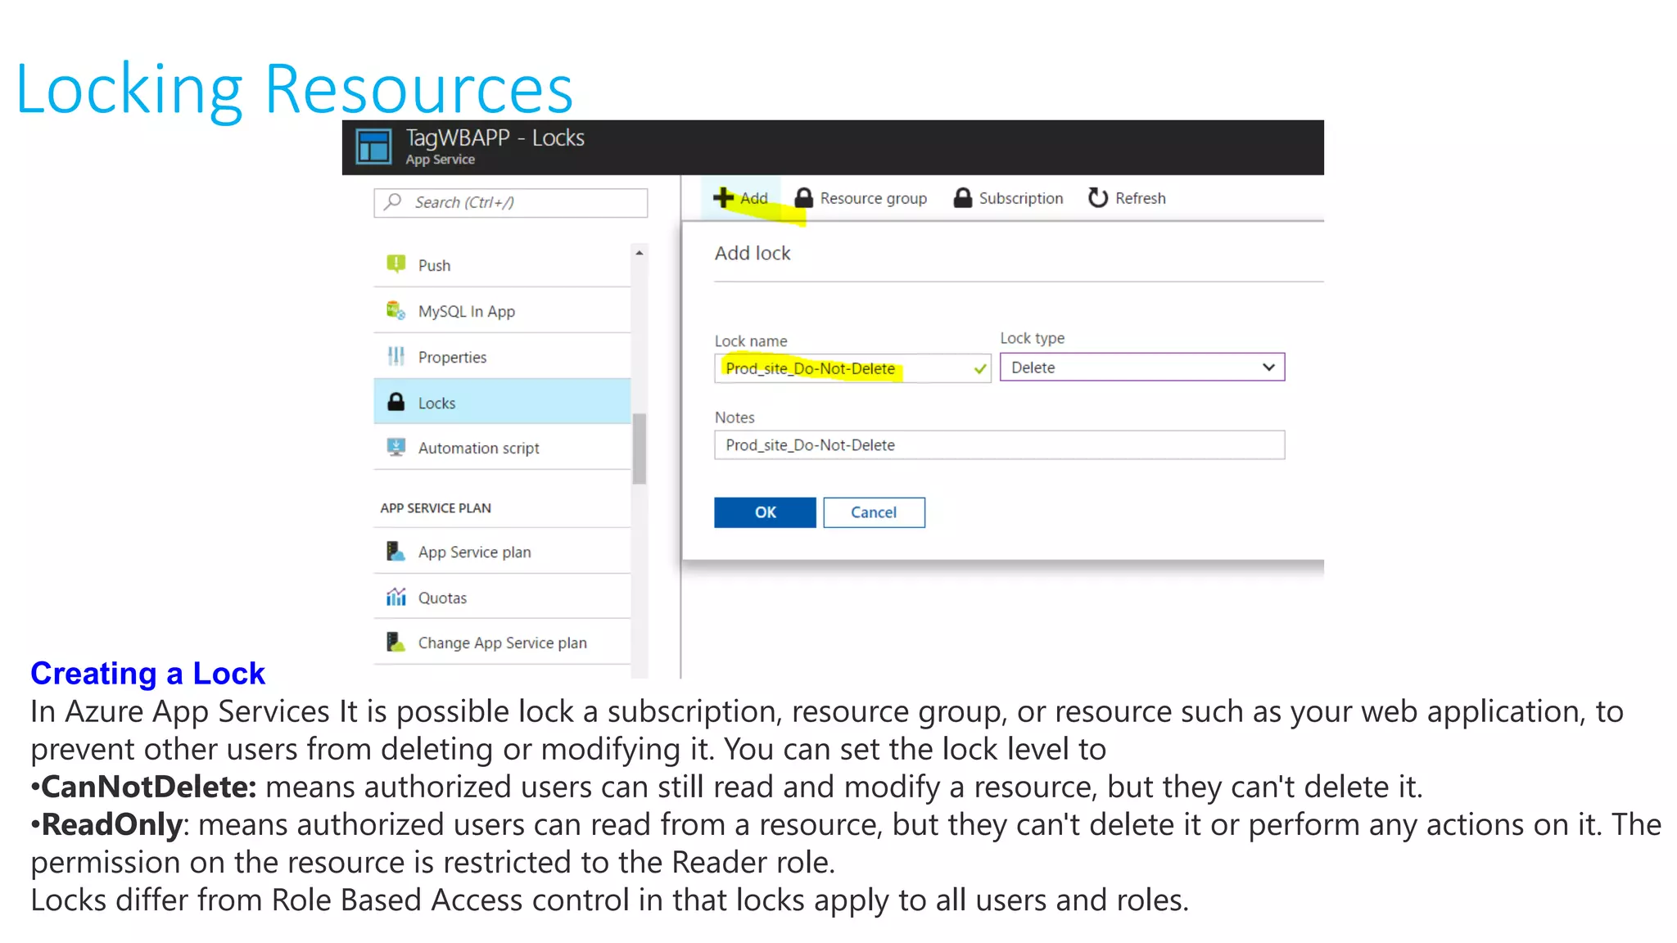The width and height of the screenshot is (1677, 943).
Task: Open Automation script entry
Action: [502, 447]
